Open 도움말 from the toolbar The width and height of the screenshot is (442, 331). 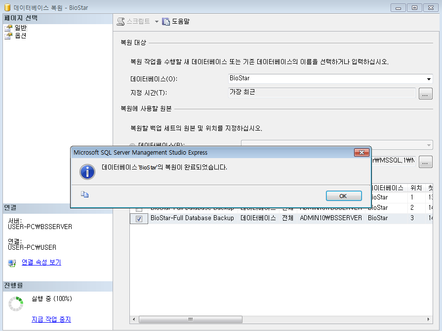pyautogui.click(x=176, y=22)
